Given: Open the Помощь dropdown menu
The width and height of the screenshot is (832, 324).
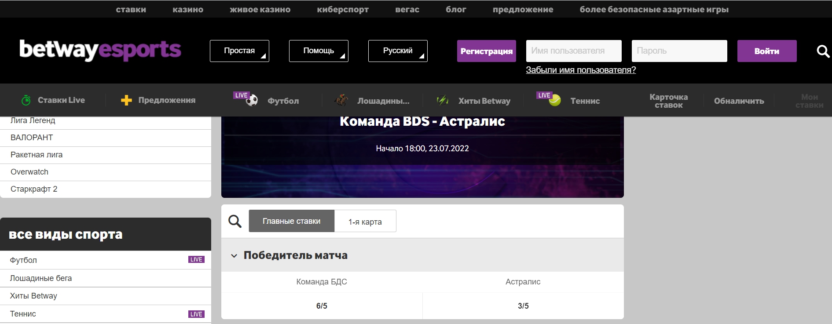Looking at the screenshot, I should (319, 51).
